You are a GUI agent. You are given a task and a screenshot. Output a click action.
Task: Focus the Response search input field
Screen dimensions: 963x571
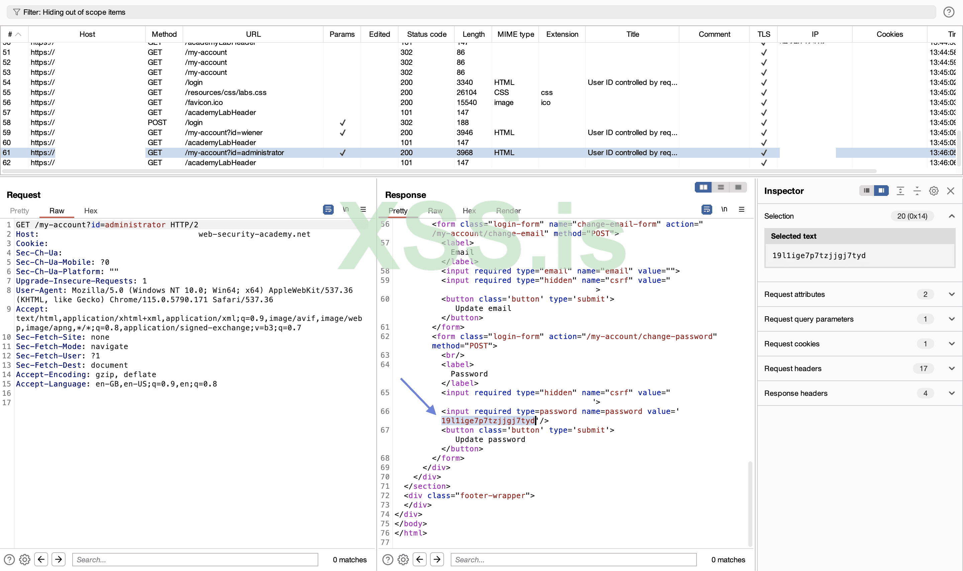click(573, 559)
